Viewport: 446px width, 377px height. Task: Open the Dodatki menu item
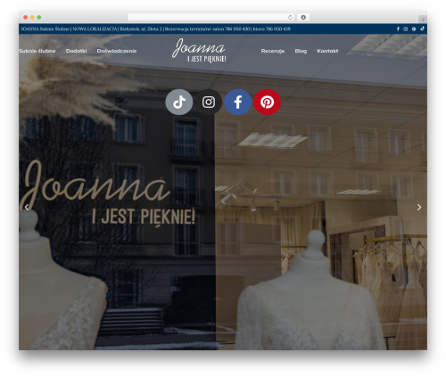[x=76, y=51]
